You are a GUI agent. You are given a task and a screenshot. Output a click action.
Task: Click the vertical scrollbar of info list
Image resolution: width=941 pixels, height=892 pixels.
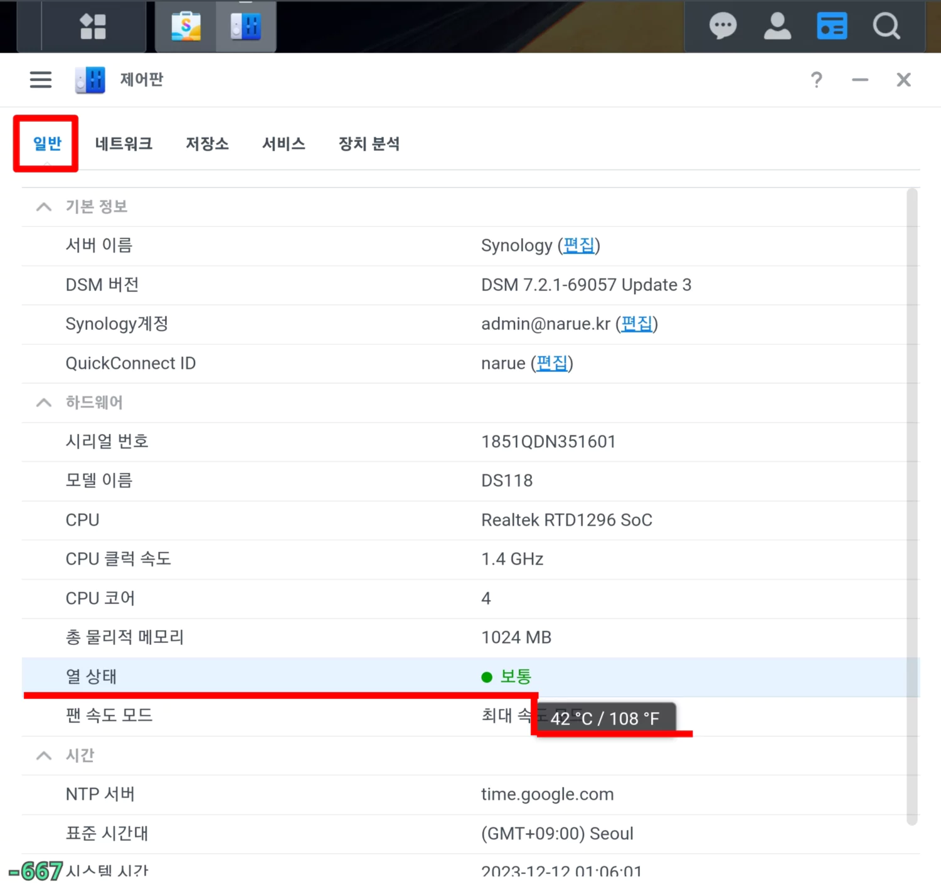(x=912, y=507)
